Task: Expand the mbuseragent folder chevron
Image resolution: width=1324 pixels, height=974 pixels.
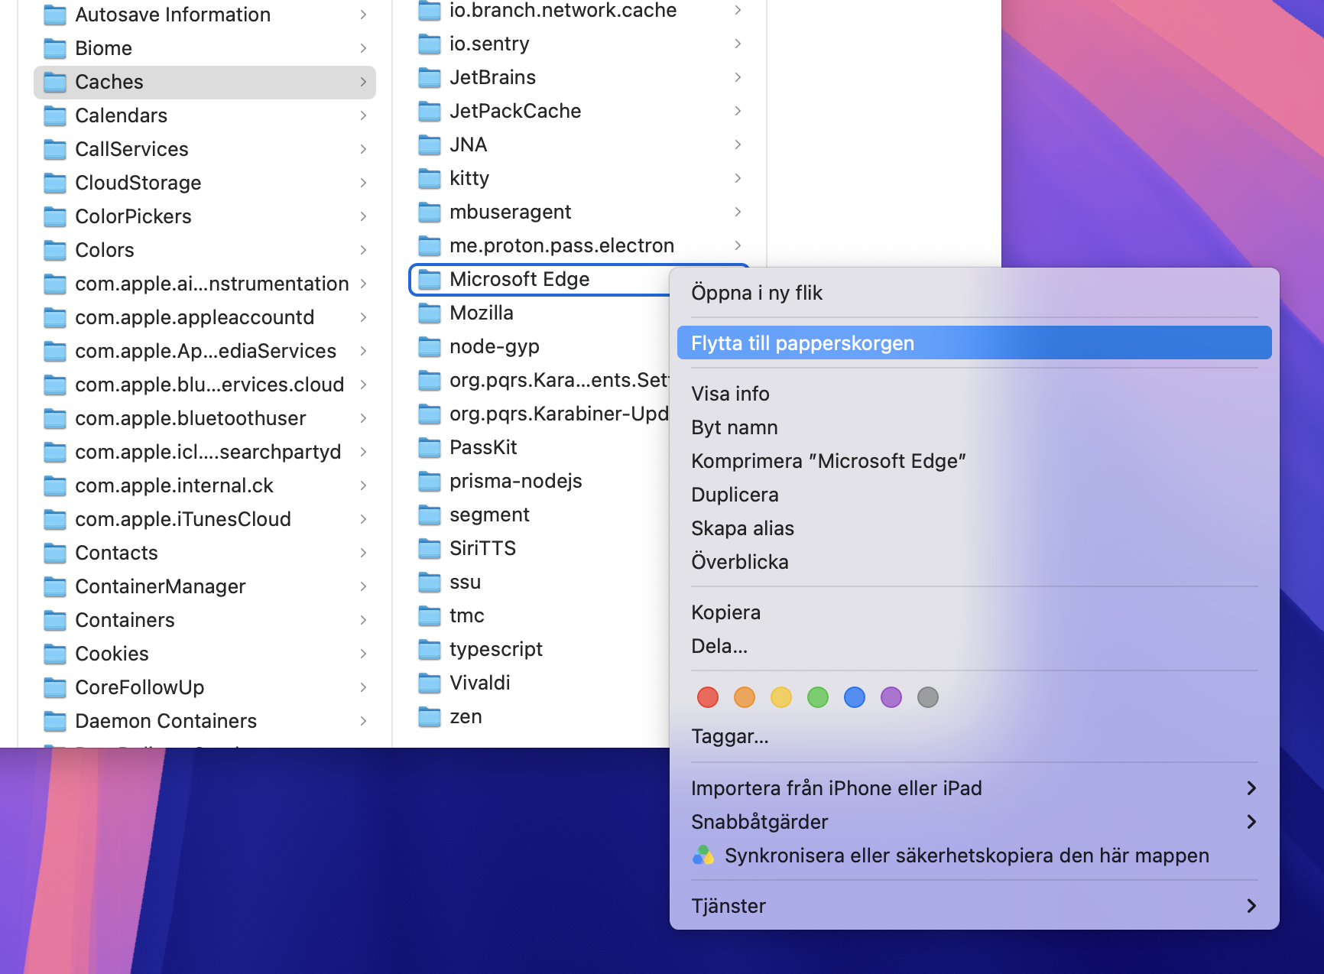Action: [x=738, y=212]
